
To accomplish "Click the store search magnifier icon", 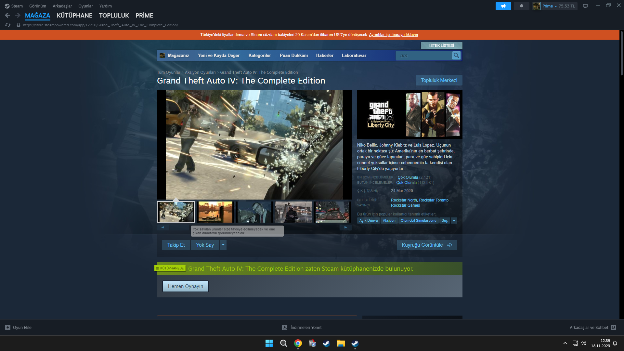I will tap(456, 56).
